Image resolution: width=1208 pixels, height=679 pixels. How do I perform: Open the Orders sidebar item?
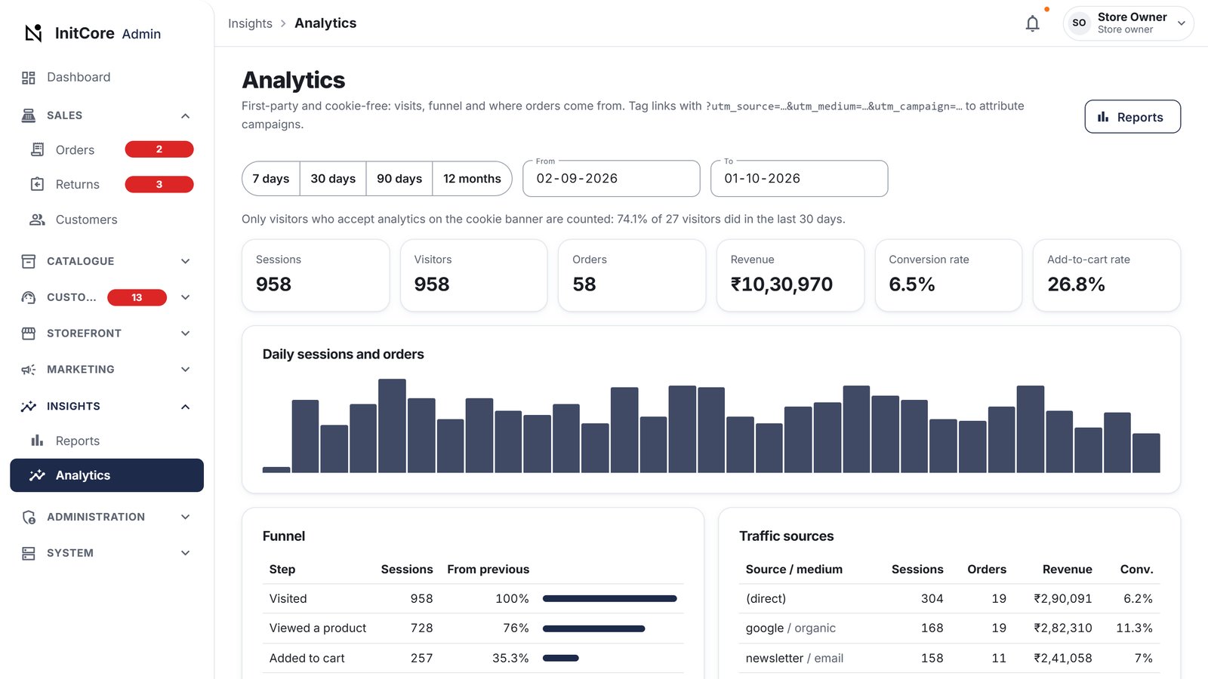tap(106, 149)
